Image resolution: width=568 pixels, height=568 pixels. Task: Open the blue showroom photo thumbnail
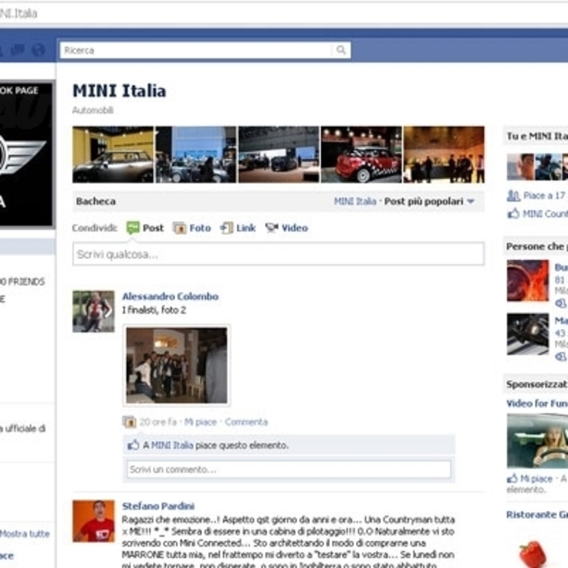pos(196,154)
